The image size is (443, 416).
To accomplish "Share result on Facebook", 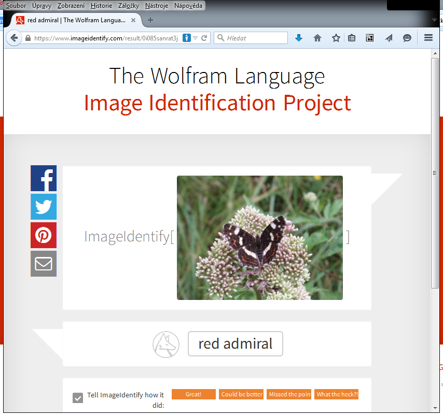I will tap(44, 178).
